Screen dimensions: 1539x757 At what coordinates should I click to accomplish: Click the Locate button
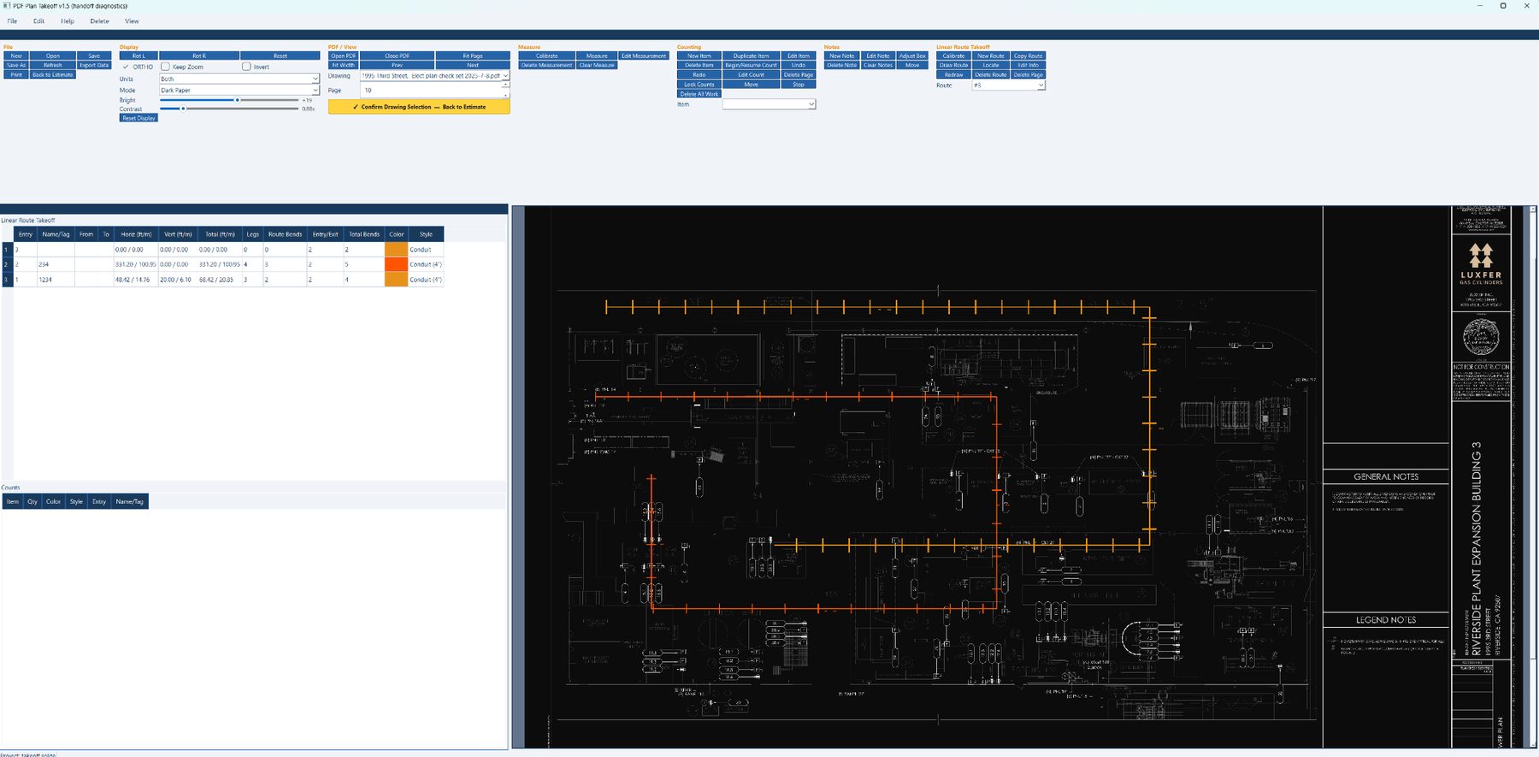click(x=991, y=65)
